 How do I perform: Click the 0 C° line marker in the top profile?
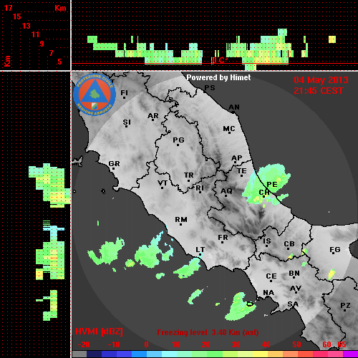(220, 60)
